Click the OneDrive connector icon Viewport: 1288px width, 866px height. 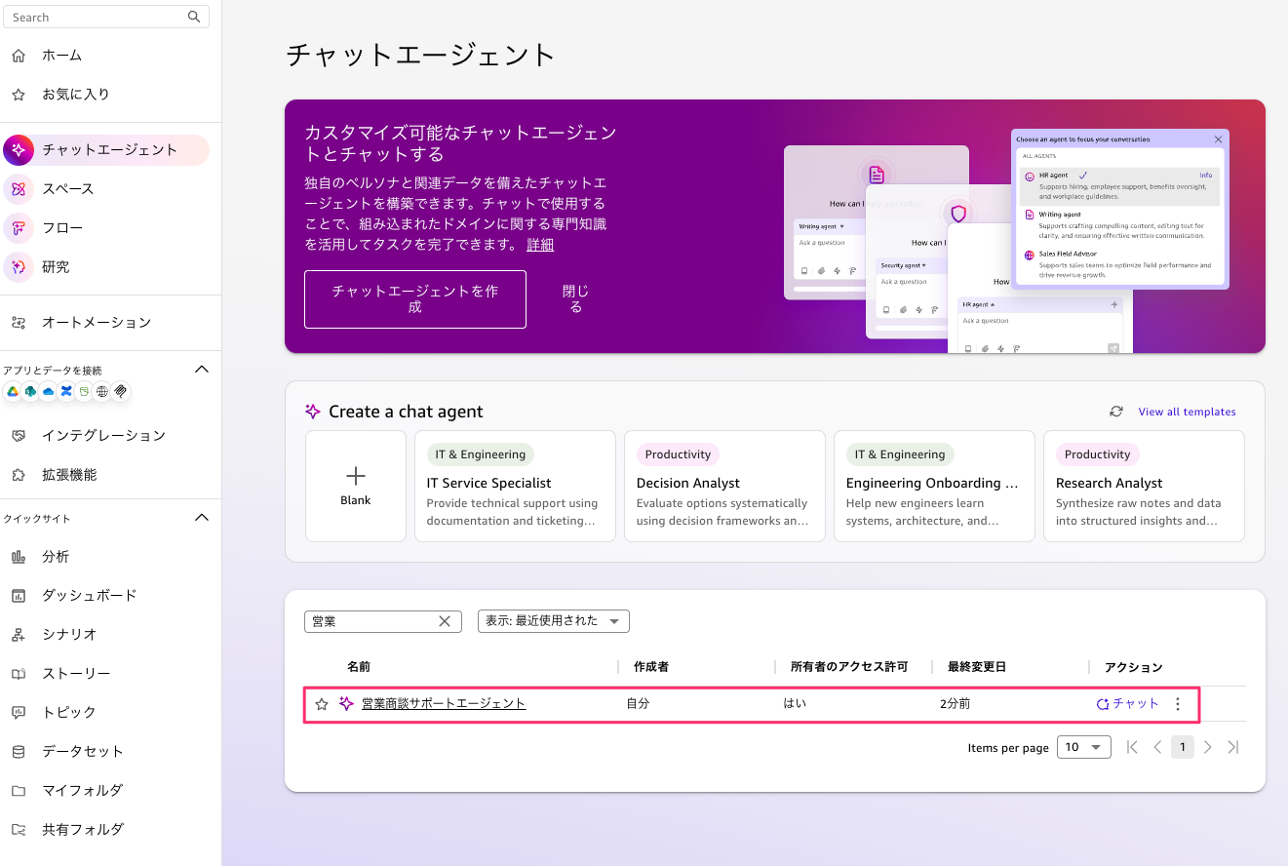(48, 391)
